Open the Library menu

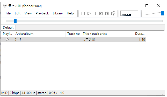(x=58, y=13)
